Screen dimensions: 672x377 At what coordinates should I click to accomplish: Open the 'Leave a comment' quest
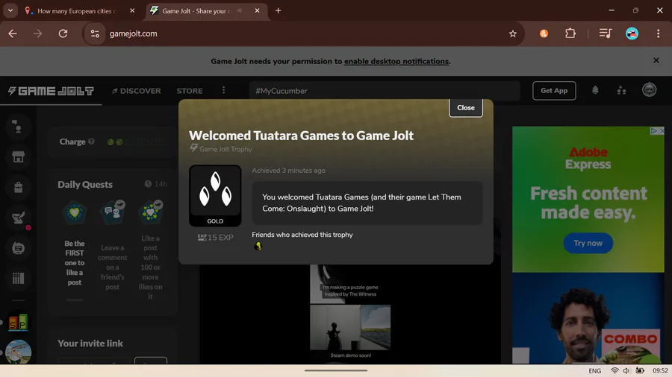point(112,244)
